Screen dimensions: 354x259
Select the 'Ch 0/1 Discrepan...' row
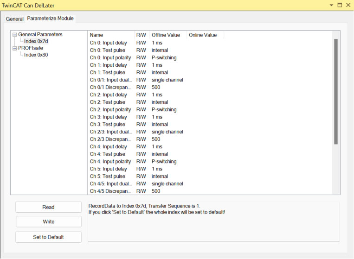tap(156, 88)
